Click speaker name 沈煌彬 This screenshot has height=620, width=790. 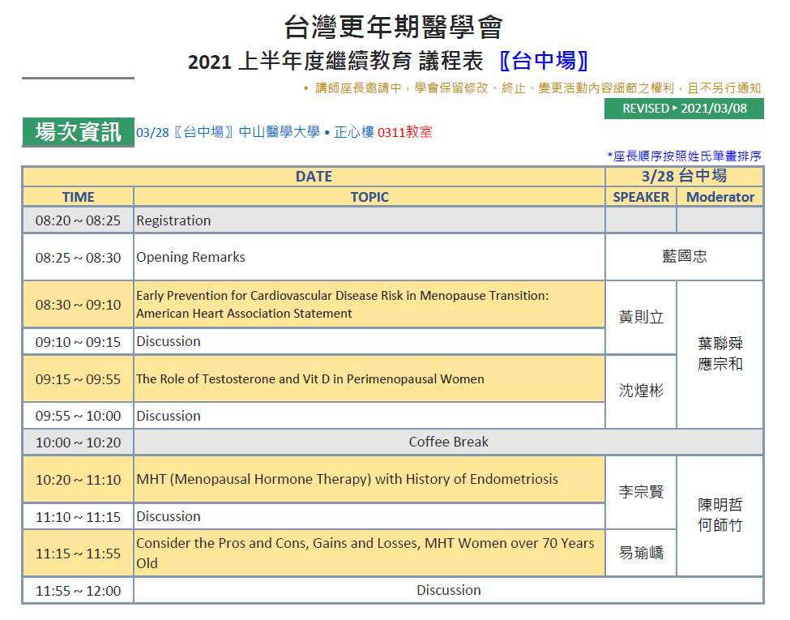pos(641,391)
